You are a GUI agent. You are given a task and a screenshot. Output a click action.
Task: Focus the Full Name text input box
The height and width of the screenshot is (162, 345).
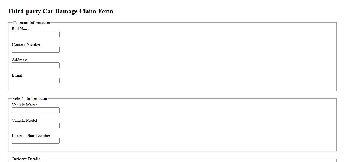coord(36,35)
